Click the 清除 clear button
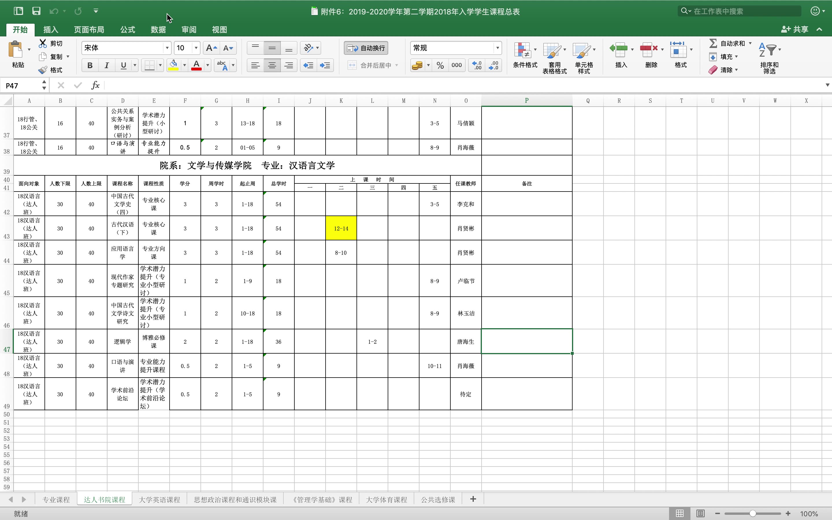 tap(723, 70)
